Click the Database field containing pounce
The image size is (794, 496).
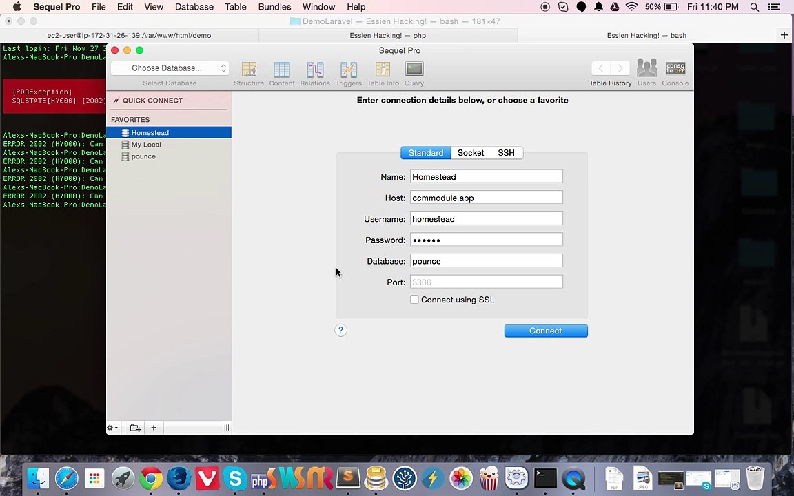click(486, 261)
